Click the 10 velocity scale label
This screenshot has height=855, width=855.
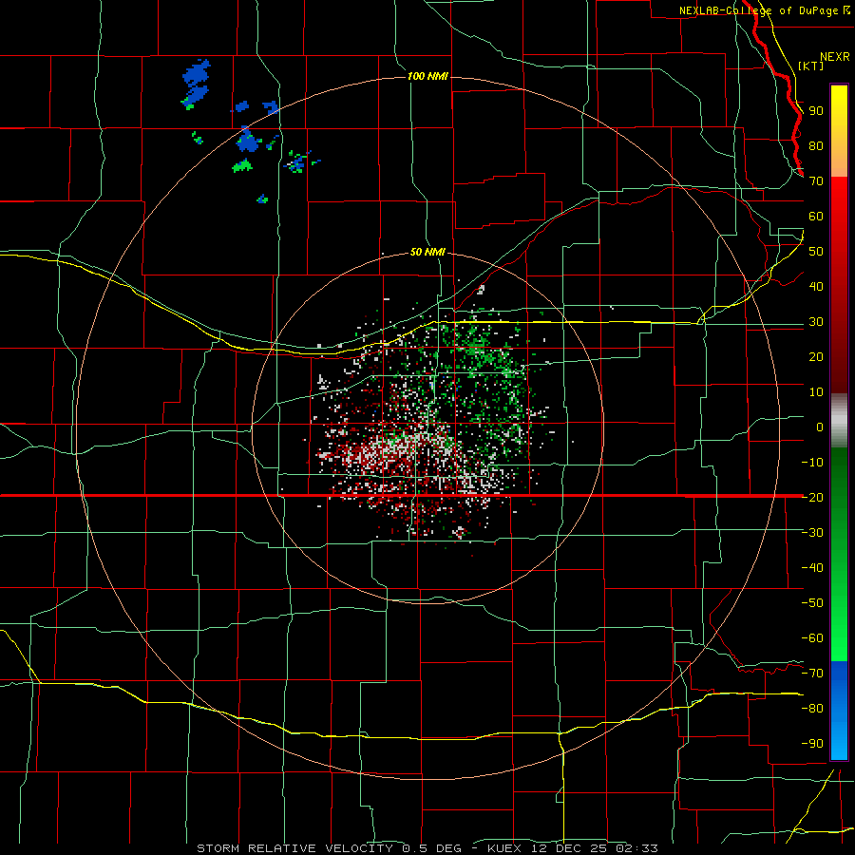[816, 392]
